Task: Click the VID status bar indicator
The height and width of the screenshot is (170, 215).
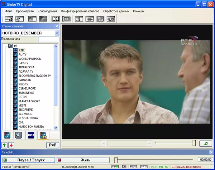Action: (x=115, y=166)
